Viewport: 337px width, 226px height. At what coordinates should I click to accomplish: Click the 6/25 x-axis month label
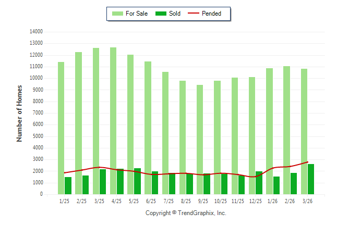pos(151,200)
